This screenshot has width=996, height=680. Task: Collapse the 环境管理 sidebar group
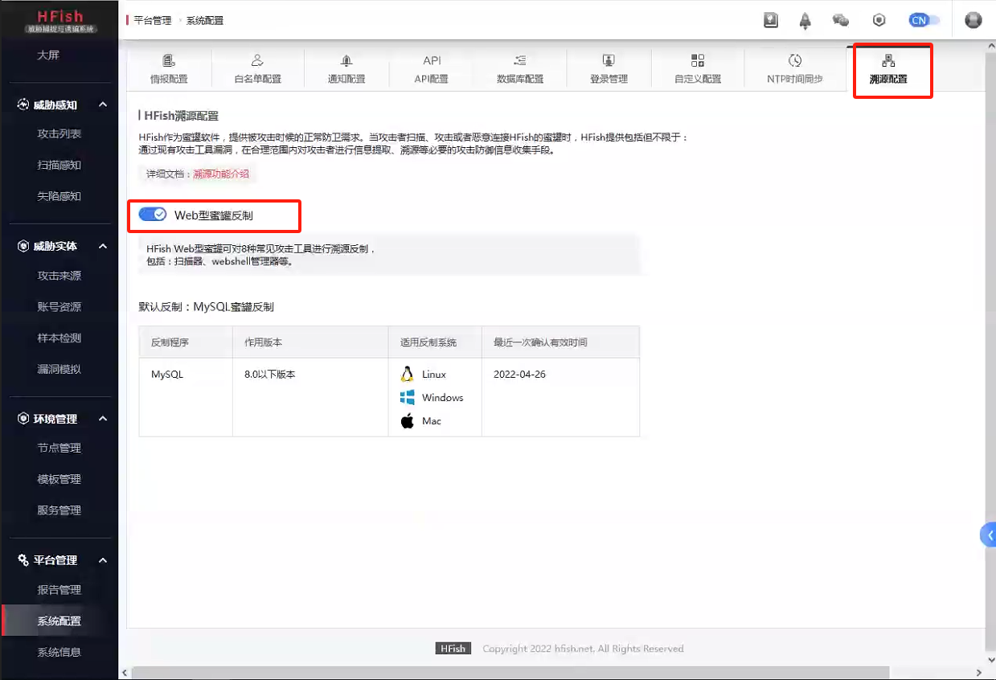(103, 419)
